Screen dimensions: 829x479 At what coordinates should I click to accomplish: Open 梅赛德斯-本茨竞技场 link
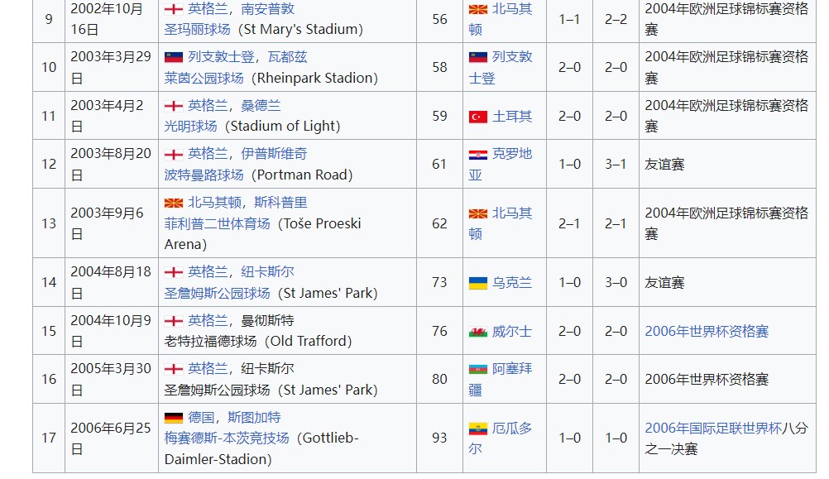tap(227, 438)
